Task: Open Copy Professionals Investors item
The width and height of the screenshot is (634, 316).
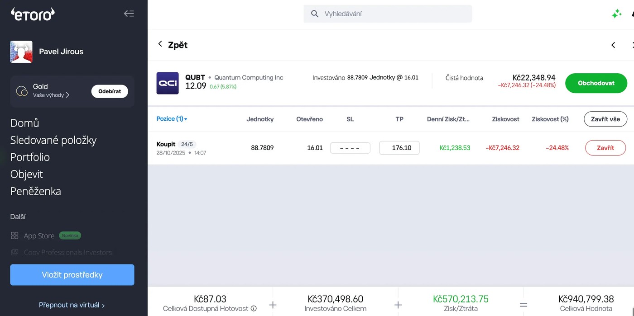Action: coord(68,252)
